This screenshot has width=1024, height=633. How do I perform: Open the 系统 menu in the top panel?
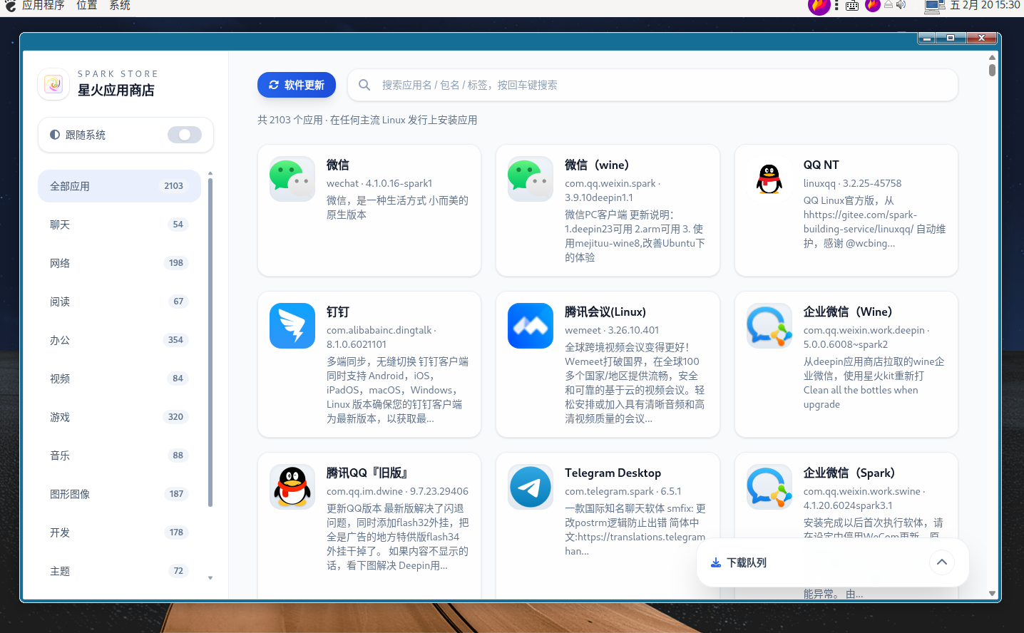click(120, 5)
